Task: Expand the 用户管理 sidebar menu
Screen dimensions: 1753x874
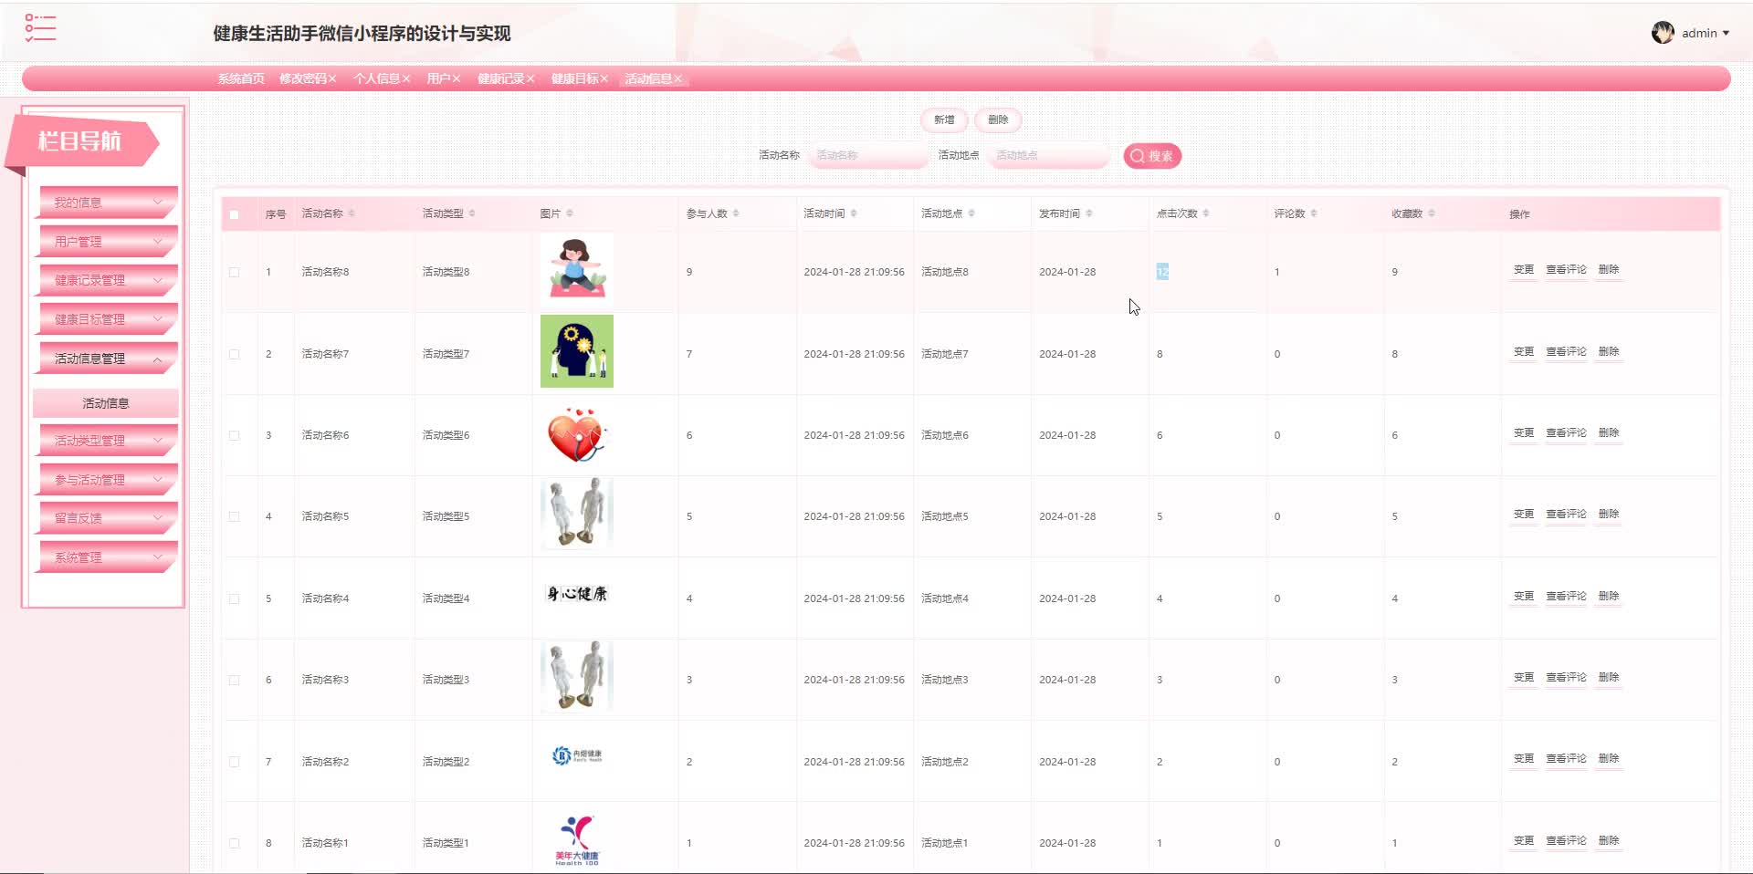Action: click(x=108, y=242)
